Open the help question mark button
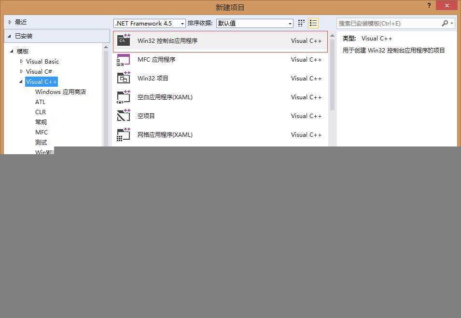This screenshot has height=318, width=461. click(429, 5)
